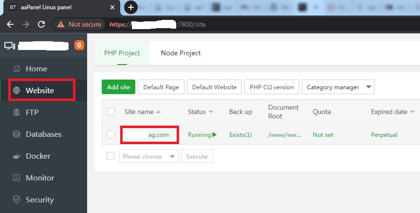Open the Status column filter arrow
The width and height of the screenshot is (420, 213).
211,112
